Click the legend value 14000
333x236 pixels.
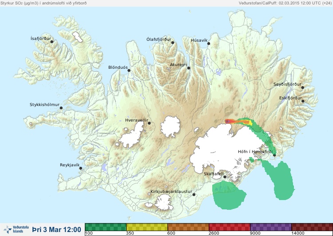(297, 233)
